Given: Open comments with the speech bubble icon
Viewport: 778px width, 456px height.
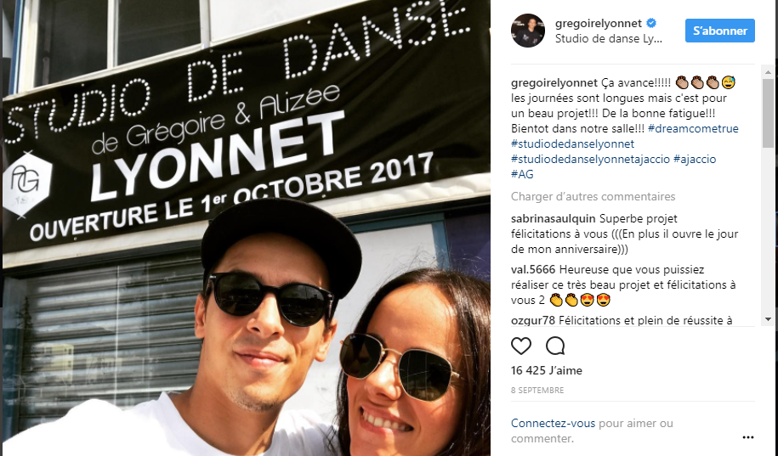Looking at the screenshot, I should pos(555,346).
